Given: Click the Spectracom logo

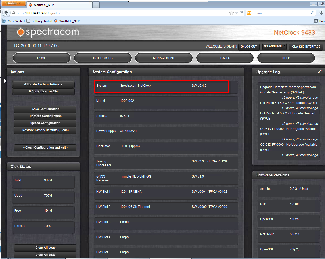Looking at the screenshot, I should tap(48, 32).
